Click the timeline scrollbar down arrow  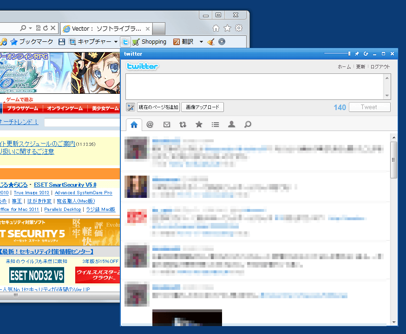tap(394, 322)
